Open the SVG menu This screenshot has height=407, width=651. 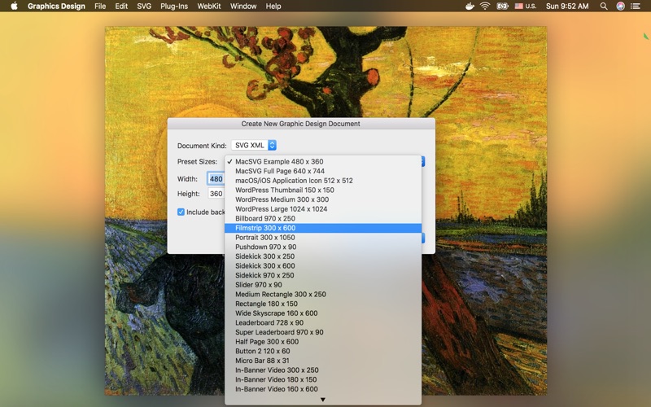pos(144,6)
